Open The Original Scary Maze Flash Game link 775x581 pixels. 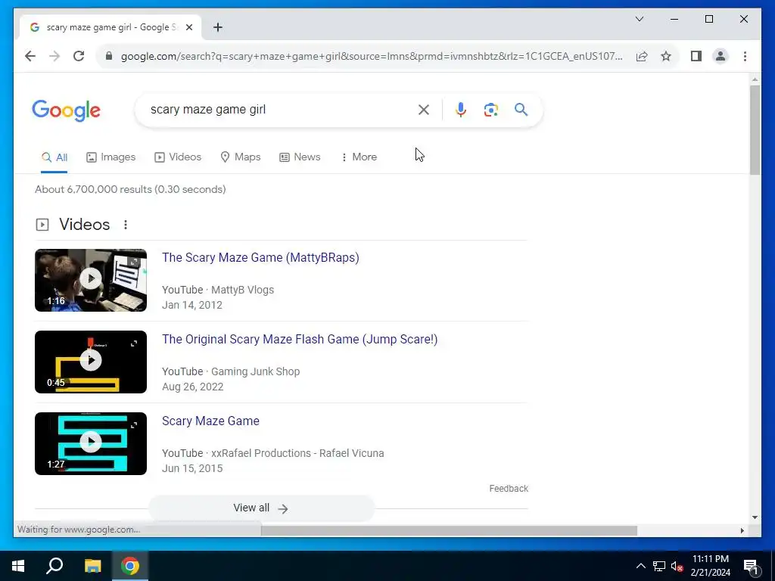300,340
